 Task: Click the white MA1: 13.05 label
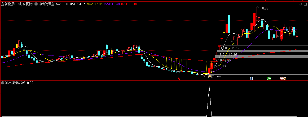[x=77, y=4]
